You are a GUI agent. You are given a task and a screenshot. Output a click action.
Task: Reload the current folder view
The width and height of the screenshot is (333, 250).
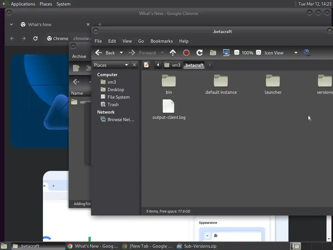point(199,53)
